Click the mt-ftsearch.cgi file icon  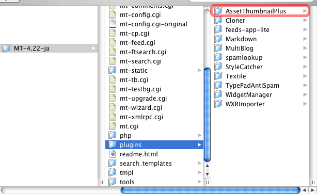coord(113,52)
